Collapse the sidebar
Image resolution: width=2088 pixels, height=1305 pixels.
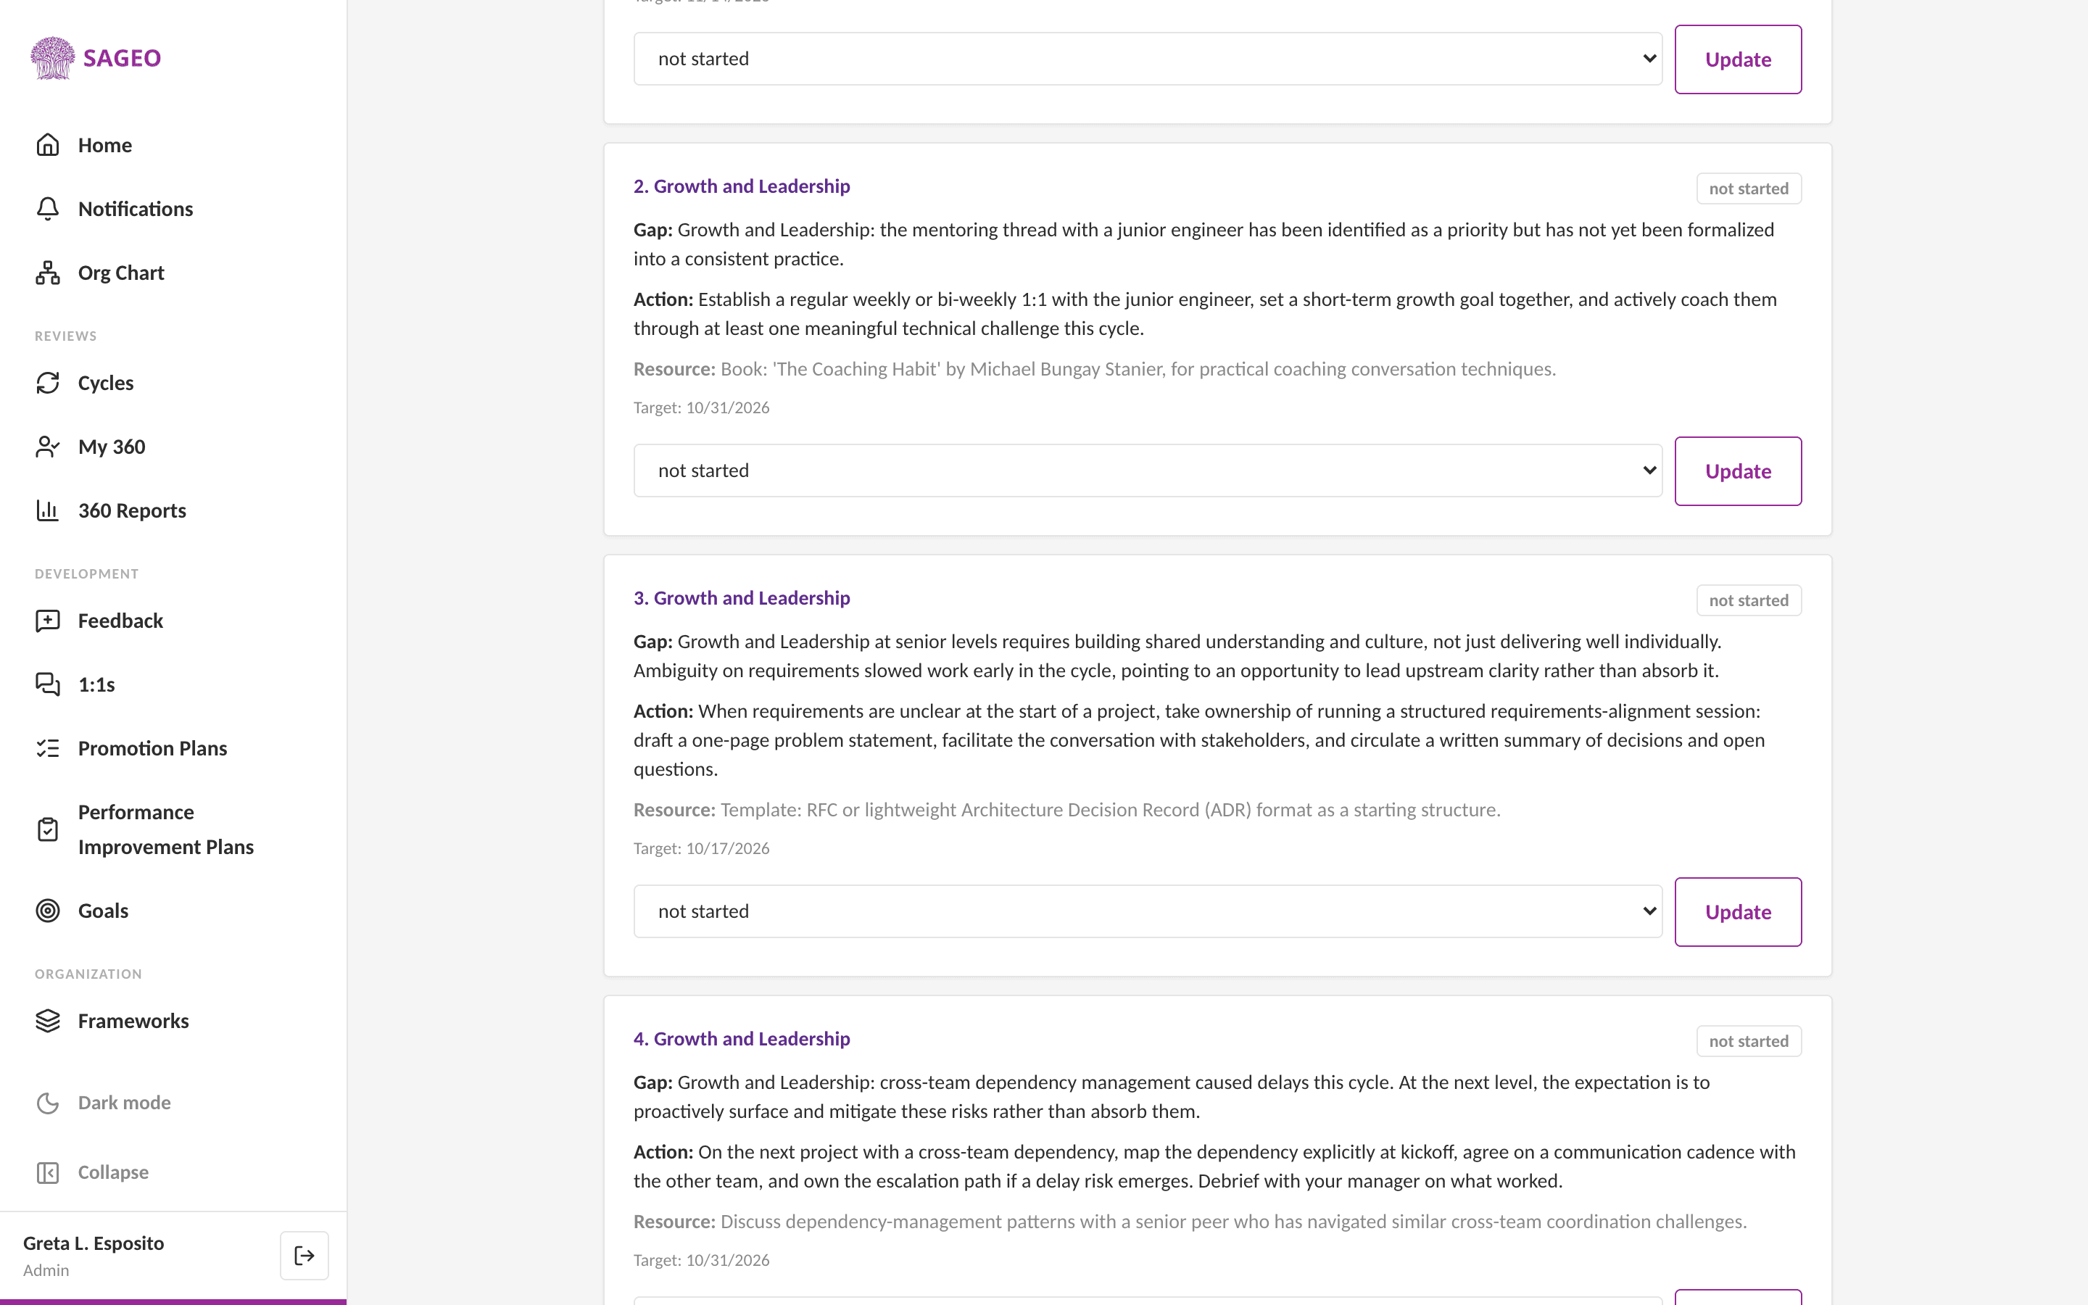[x=113, y=1173]
